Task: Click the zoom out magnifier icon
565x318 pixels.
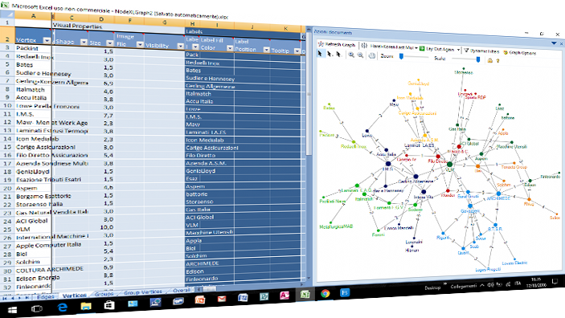Action: click(x=360, y=55)
